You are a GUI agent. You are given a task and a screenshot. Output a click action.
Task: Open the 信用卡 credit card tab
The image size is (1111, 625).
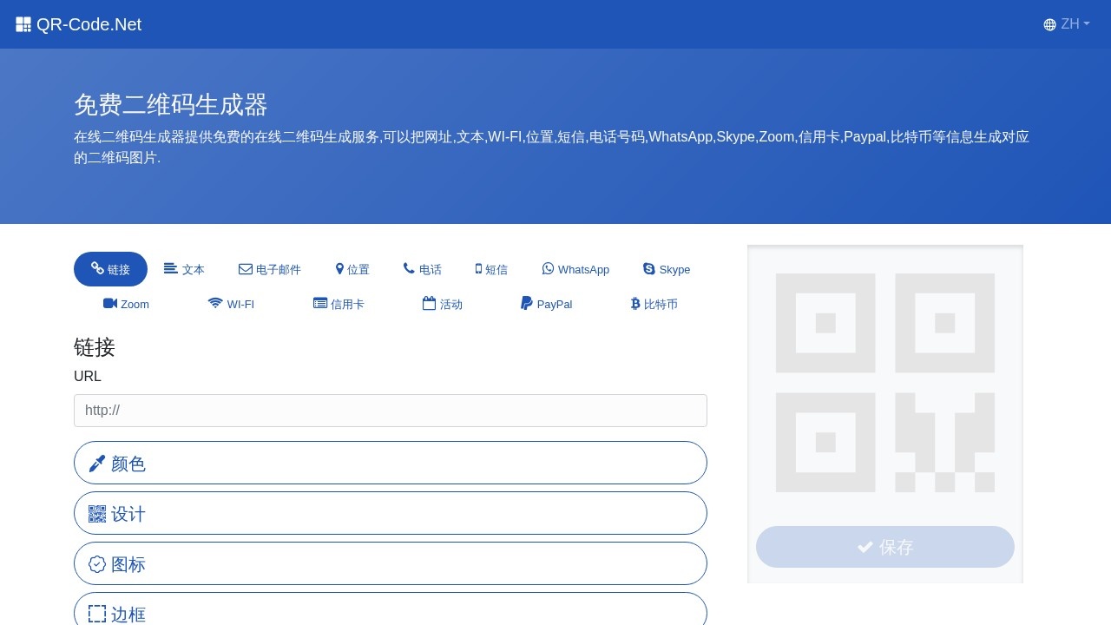click(x=339, y=304)
